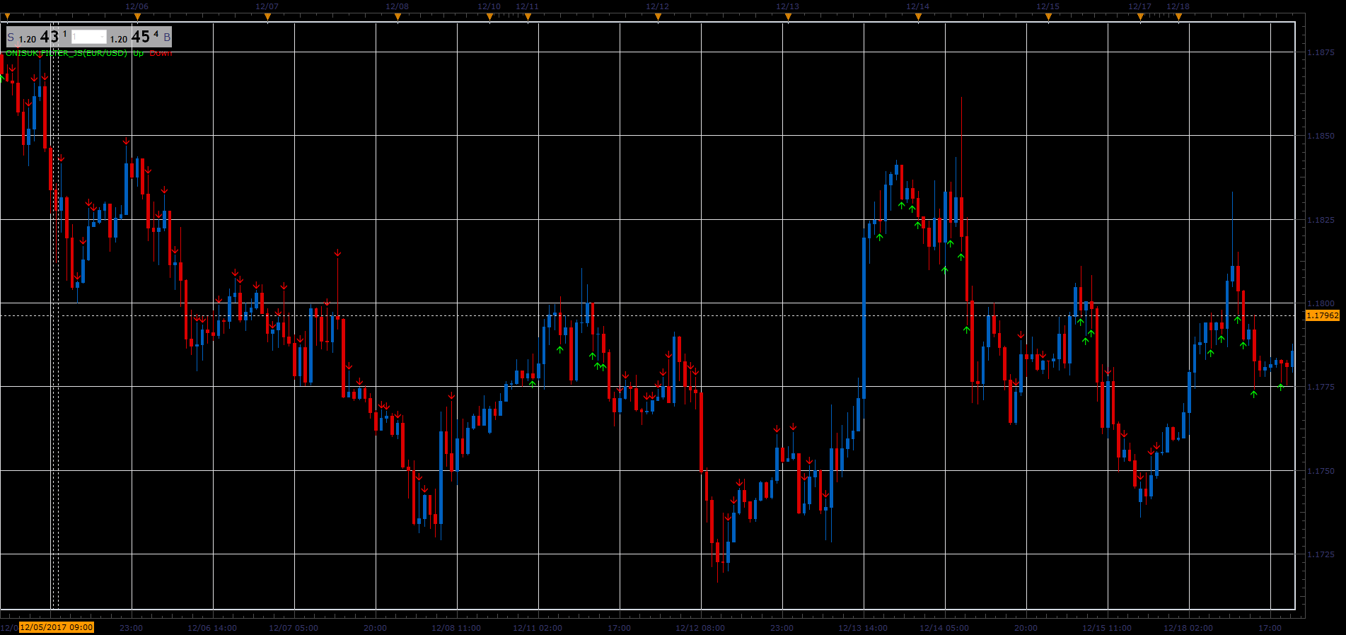The height and width of the screenshot is (635, 1346).
Task: Click the 12/11 02:00 time axis label
Action: click(x=538, y=628)
